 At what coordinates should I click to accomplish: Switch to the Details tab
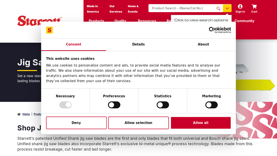138,44
